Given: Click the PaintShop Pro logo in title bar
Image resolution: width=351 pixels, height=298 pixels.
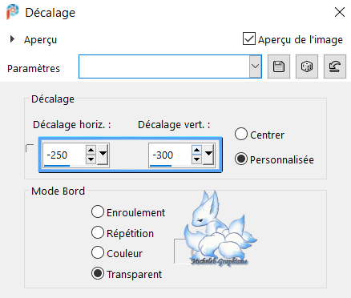Looking at the screenshot, I should 13,12.
